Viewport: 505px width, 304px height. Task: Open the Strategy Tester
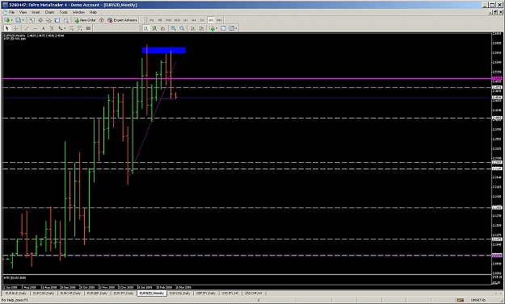(x=65, y=20)
